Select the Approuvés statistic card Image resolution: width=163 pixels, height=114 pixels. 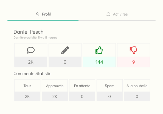point(55,90)
